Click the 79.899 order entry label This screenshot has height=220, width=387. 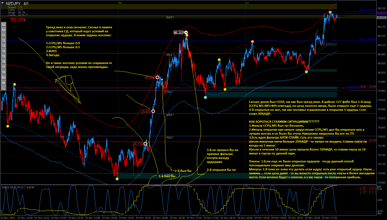pyautogui.click(x=146, y=111)
